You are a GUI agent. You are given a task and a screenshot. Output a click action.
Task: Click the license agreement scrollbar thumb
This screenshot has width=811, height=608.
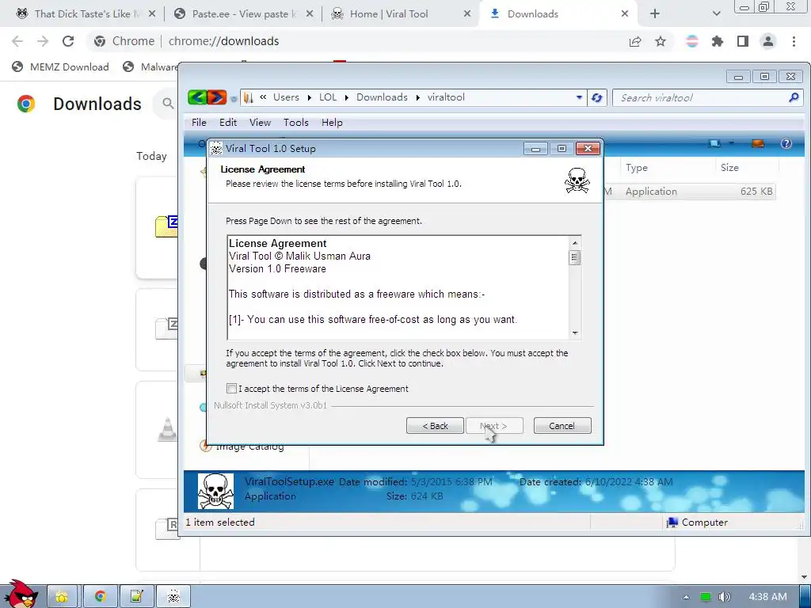pyautogui.click(x=575, y=257)
